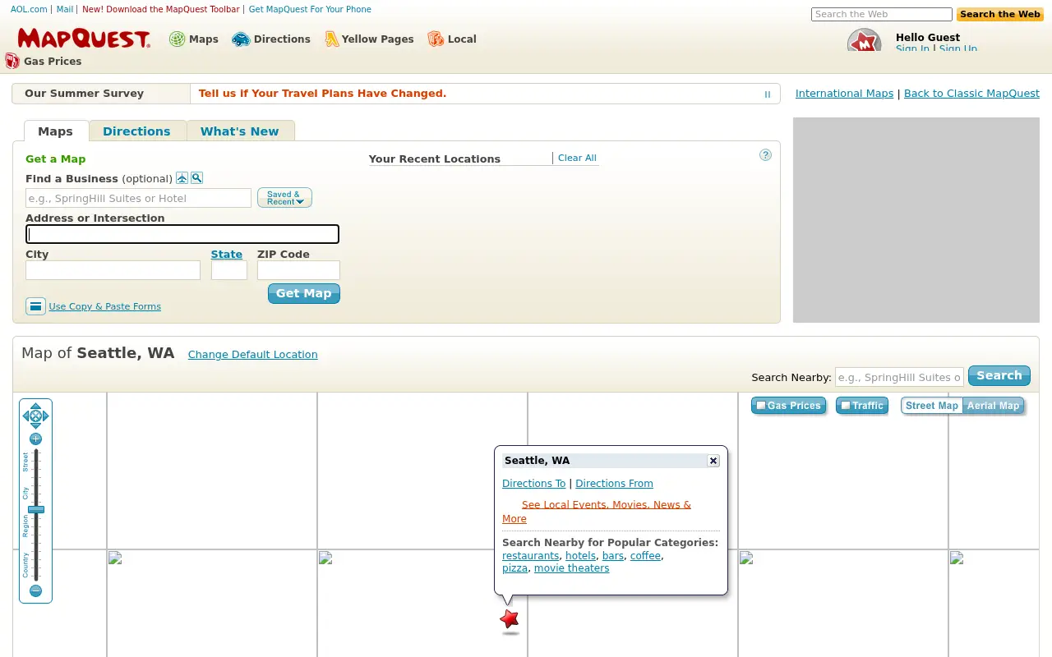Image resolution: width=1052 pixels, height=657 pixels.
Task: Open the Maps globe icon in header
Action: click(177, 39)
